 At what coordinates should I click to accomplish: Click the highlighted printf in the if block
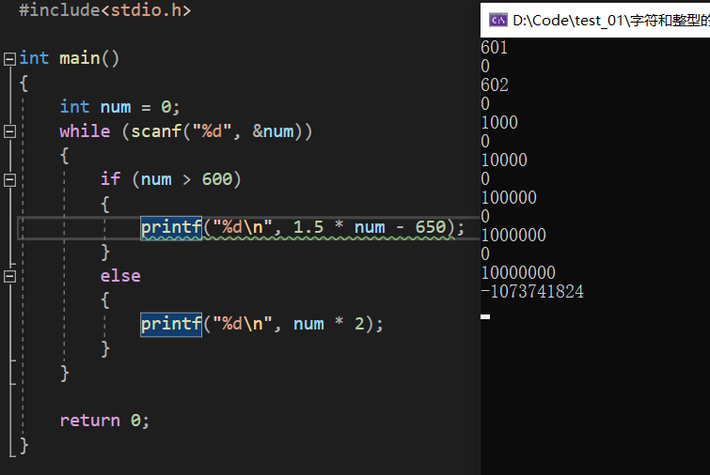[171, 228]
